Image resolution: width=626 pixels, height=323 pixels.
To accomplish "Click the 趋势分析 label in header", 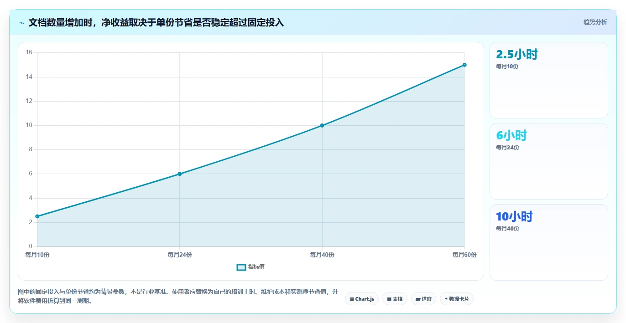I will click(595, 22).
